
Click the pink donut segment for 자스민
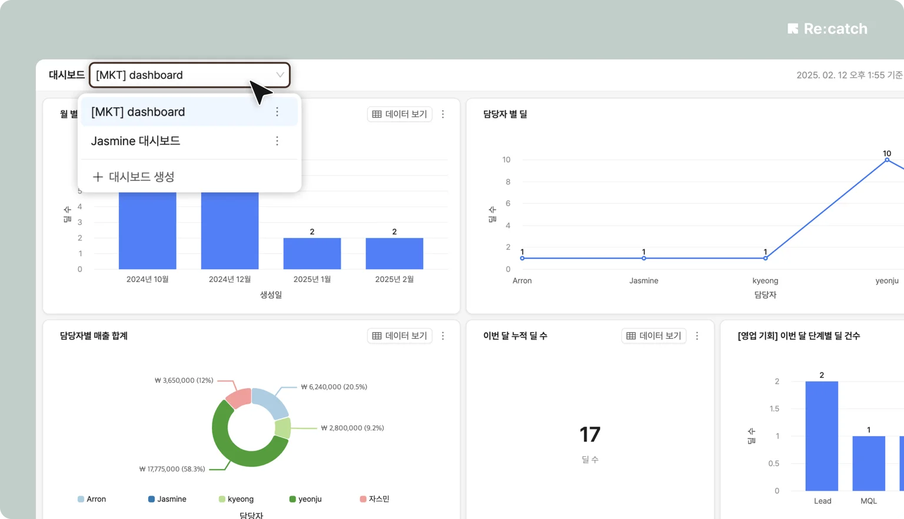pos(240,397)
